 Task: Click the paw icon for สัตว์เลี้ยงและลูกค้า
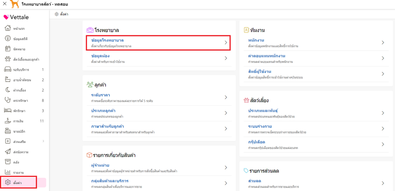(x=8, y=59)
